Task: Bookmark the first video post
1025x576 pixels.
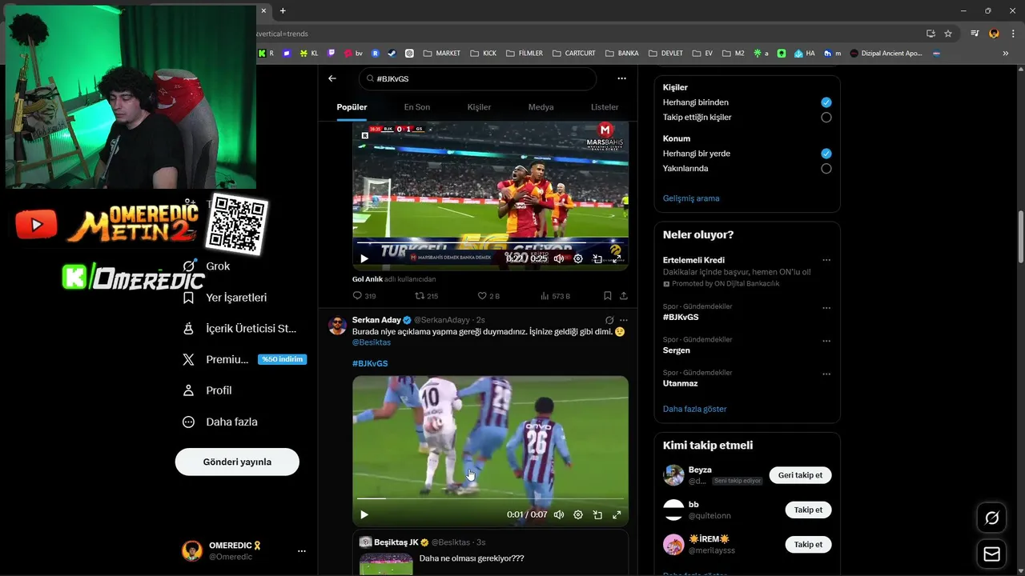Action: click(x=608, y=296)
